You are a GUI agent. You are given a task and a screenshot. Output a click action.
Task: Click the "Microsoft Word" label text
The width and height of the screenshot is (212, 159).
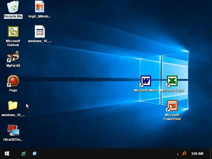coord(145,90)
